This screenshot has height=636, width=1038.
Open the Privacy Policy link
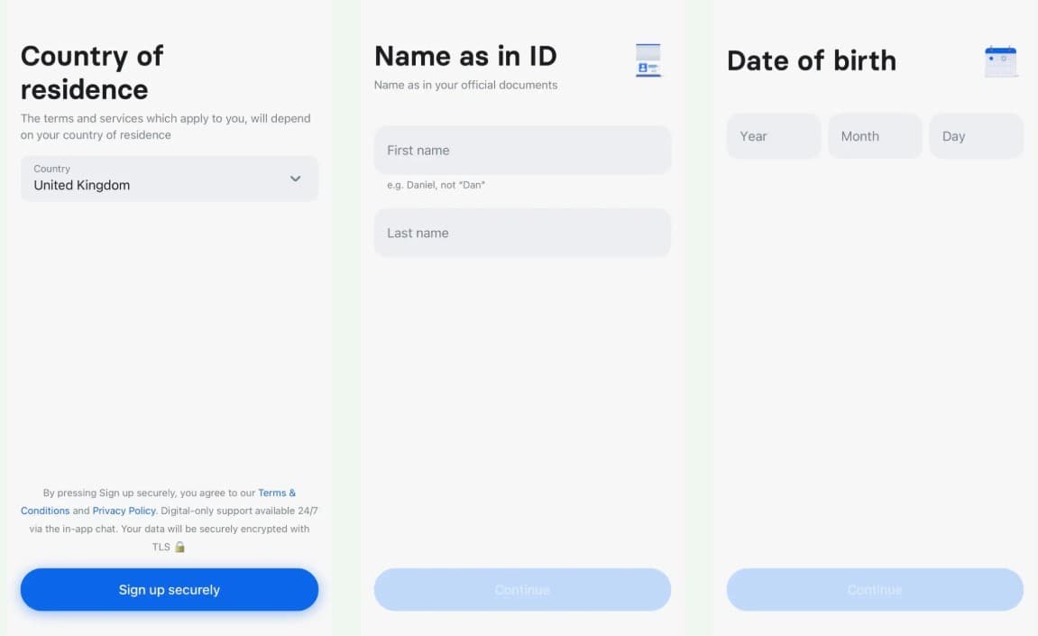(x=124, y=511)
